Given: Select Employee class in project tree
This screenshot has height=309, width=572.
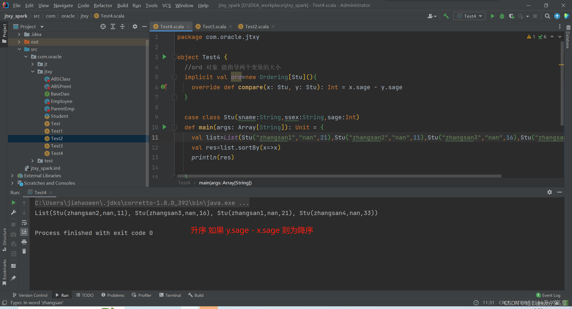Looking at the screenshot, I should tap(61, 101).
